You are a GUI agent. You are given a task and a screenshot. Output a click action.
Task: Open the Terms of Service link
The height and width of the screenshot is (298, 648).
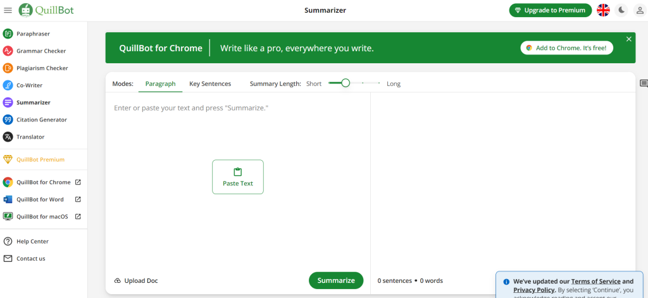tap(596, 282)
